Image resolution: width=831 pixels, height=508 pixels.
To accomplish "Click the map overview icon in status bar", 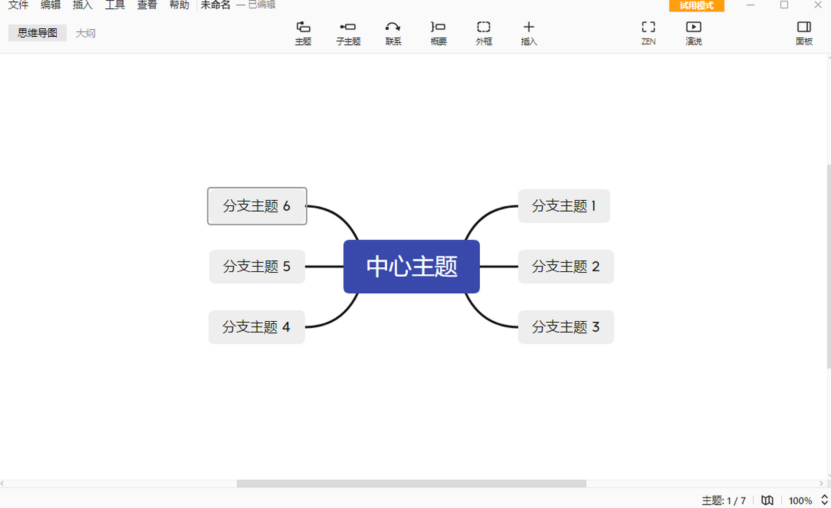I will click(767, 500).
